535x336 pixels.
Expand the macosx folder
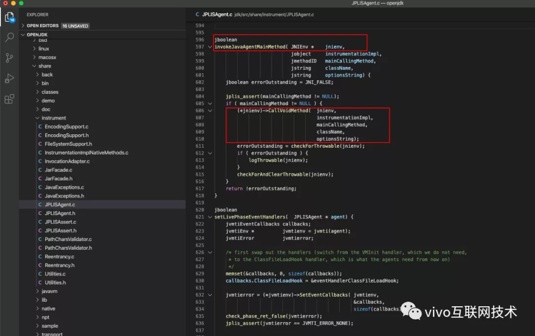coord(34,57)
